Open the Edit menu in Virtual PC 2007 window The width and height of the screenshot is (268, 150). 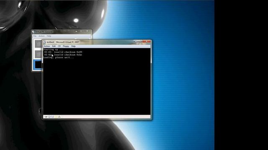point(54,46)
